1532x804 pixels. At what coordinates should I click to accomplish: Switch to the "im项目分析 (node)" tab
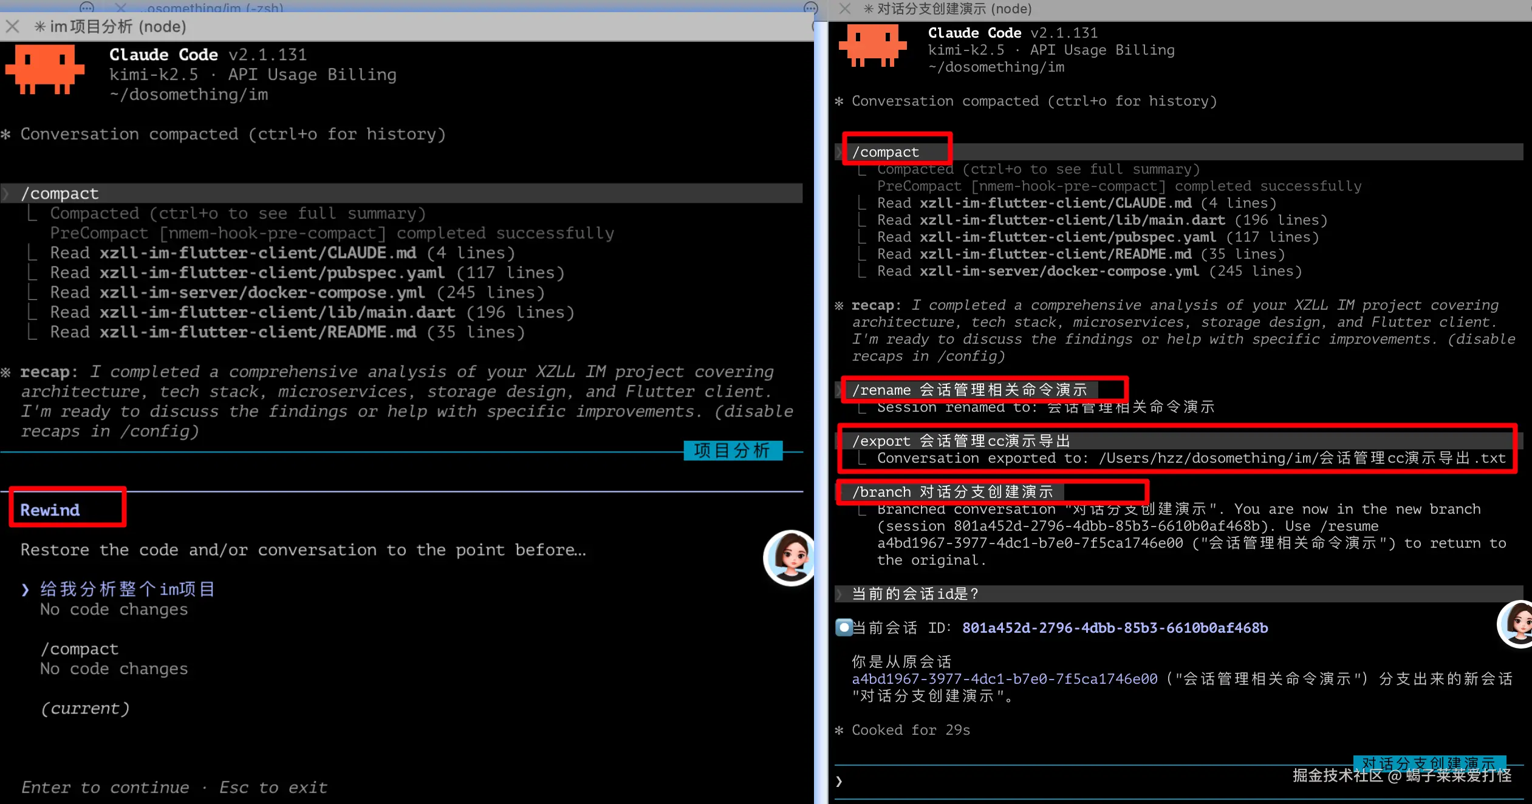coord(110,27)
